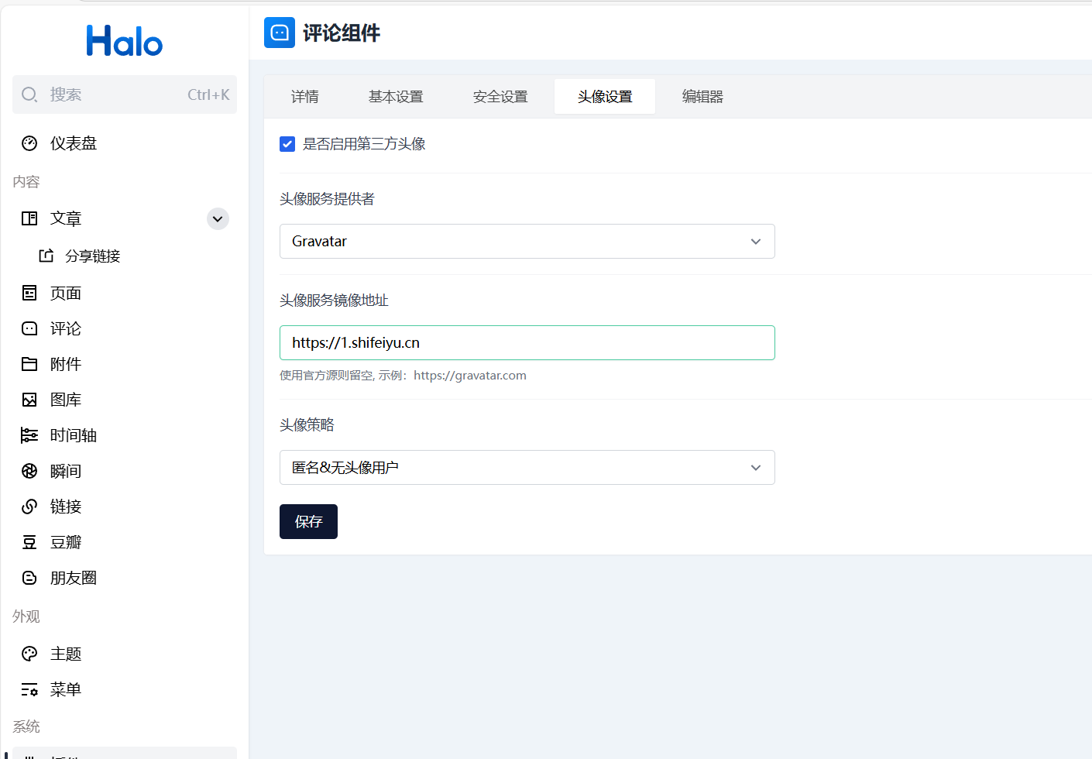
Task: Open 附件 attachments folder icon
Action: click(29, 364)
